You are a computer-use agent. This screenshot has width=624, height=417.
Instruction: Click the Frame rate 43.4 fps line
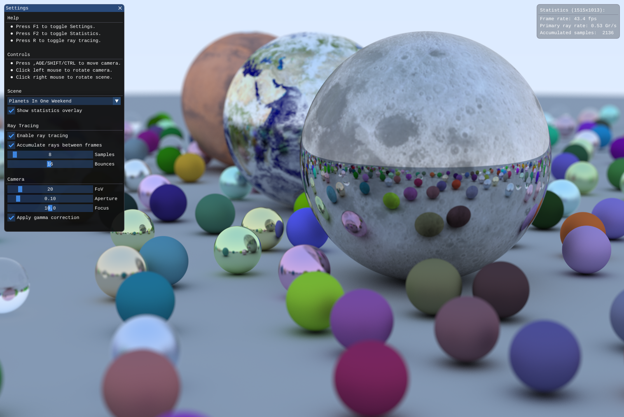[568, 19]
